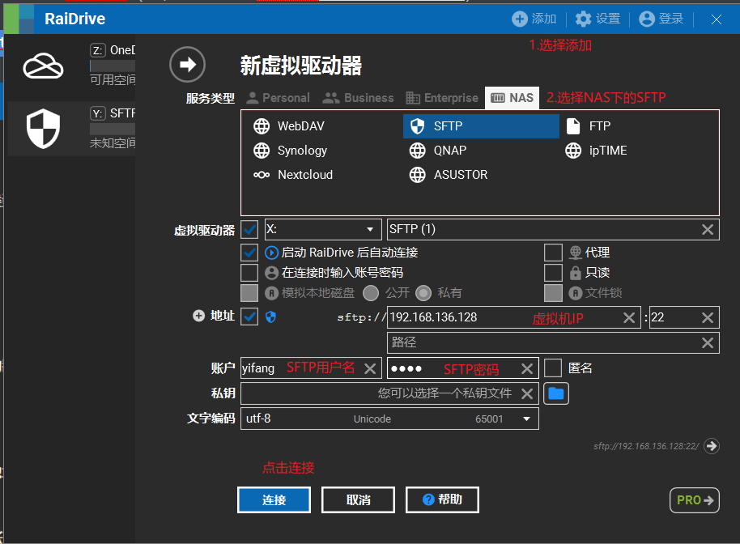Toggle the 虚拟驱动器 drive letter checkbox

pyautogui.click(x=249, y=230)
